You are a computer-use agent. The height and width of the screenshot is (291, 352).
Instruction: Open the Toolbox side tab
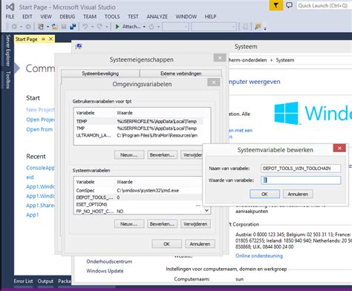click(x=8, y=79)
